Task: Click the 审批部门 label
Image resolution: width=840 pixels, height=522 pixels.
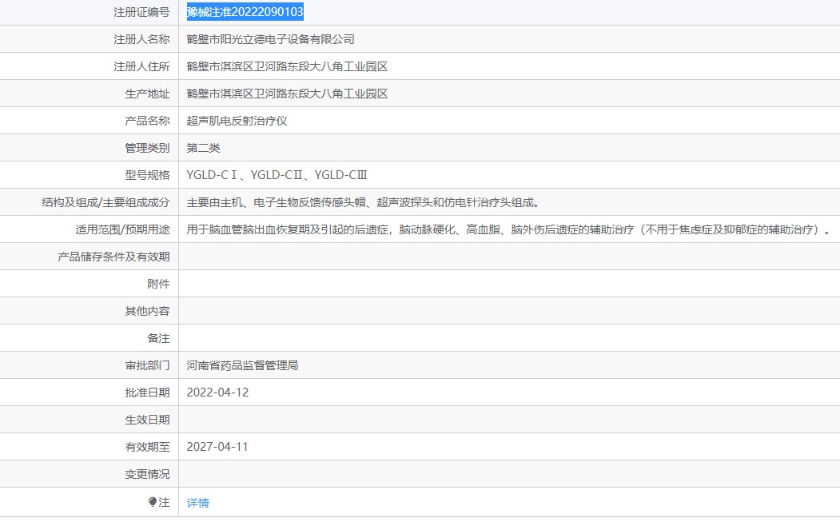Action: [x=147, y=365]
